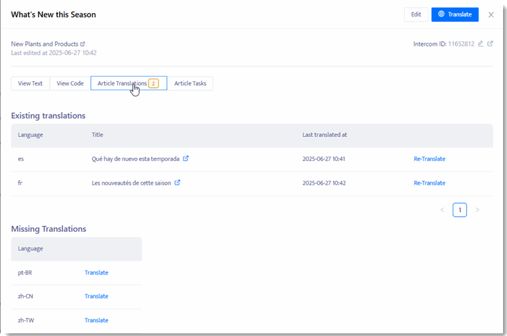Open the Article Tasks tab
The width and height of the screenshot is (507, 336).
pyautogui.click(x=190, y=83)
